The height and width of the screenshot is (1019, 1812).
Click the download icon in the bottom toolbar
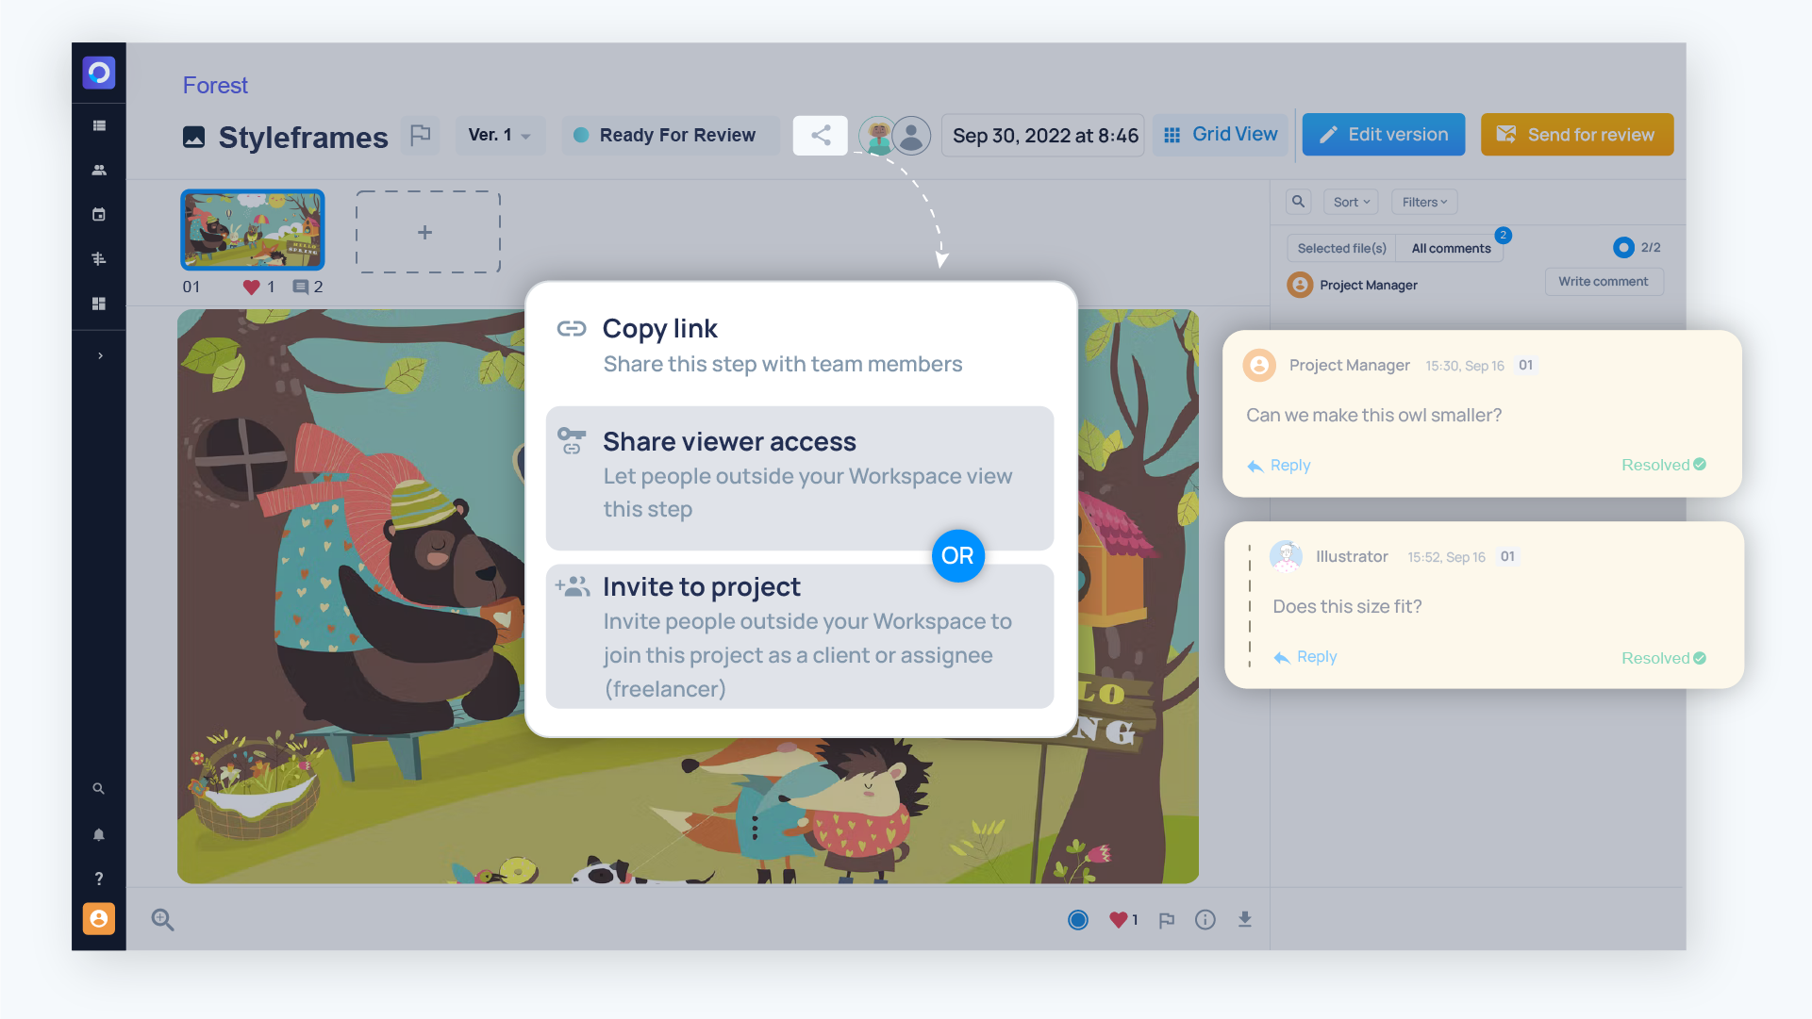point(1244,918)
